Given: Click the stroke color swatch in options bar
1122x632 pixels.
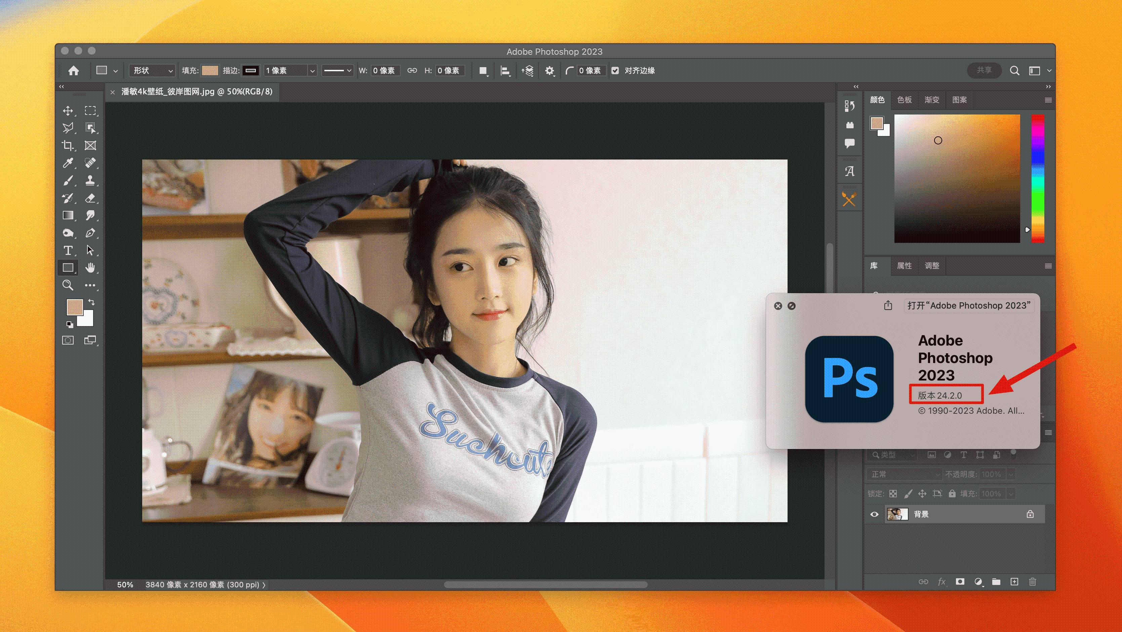Looking at the screenshot, I should click(251, 71).
